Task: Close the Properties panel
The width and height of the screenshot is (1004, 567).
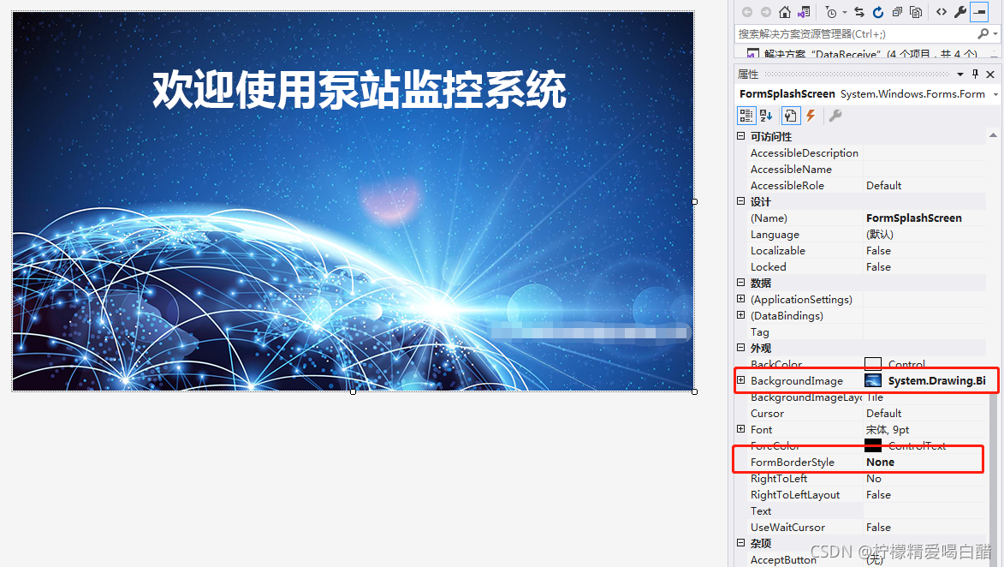Action: point(990,75)
